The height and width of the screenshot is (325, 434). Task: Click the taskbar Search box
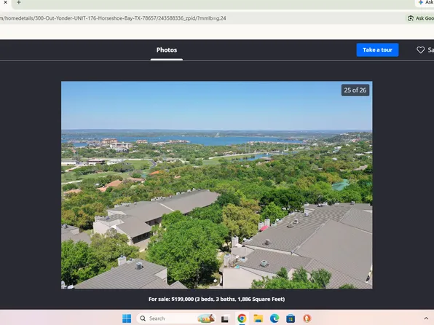point(176,318)
